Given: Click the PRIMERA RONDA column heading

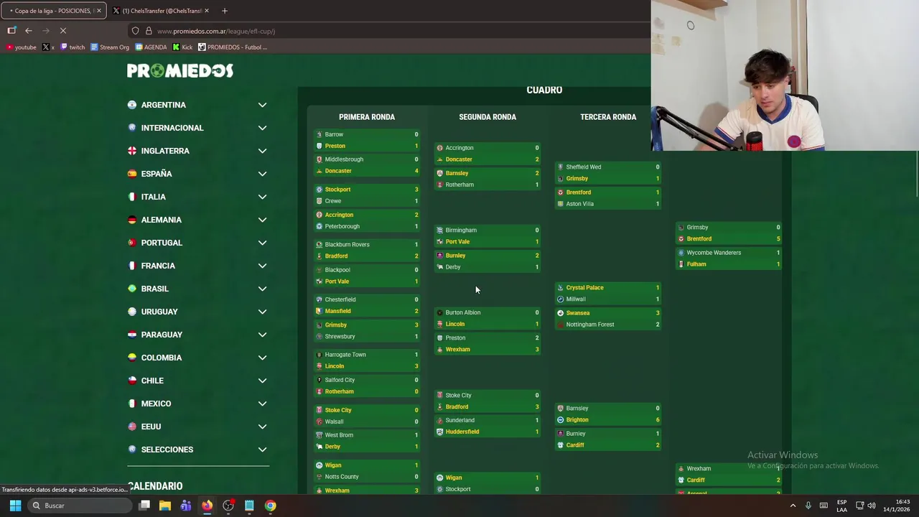Looking at the screenshot, I should pyautogui.click(x=367, y=117).
